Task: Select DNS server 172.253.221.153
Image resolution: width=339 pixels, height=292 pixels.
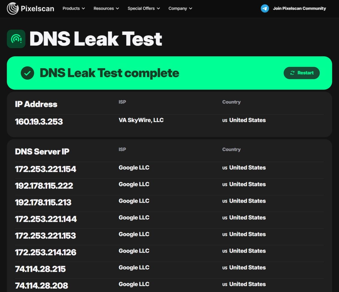Action: [45, 236]
